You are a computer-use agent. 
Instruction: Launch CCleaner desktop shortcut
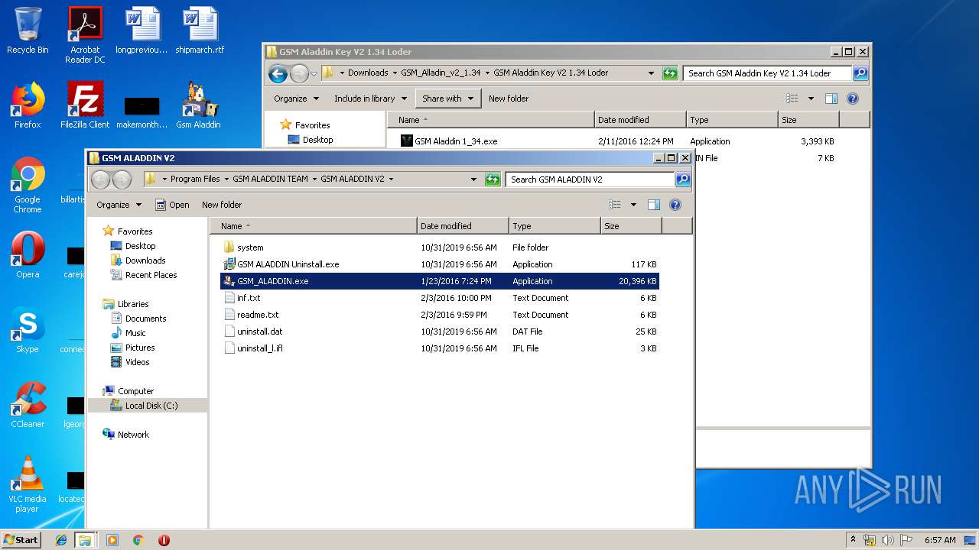point(28,405)
